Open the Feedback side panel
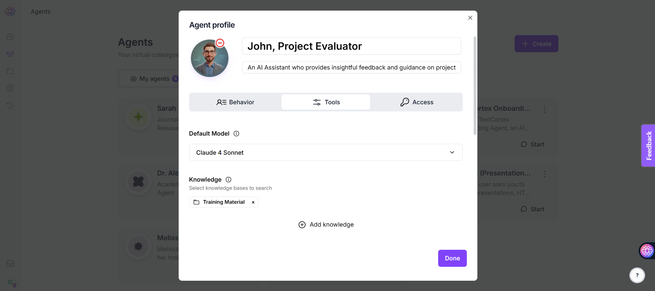Image resolution: width=655 pixels, height=291 pixels. pos(649,145)
